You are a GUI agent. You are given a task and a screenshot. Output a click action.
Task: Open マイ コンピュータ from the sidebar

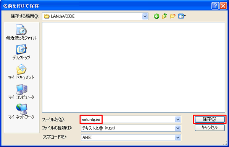pos(21,91)
